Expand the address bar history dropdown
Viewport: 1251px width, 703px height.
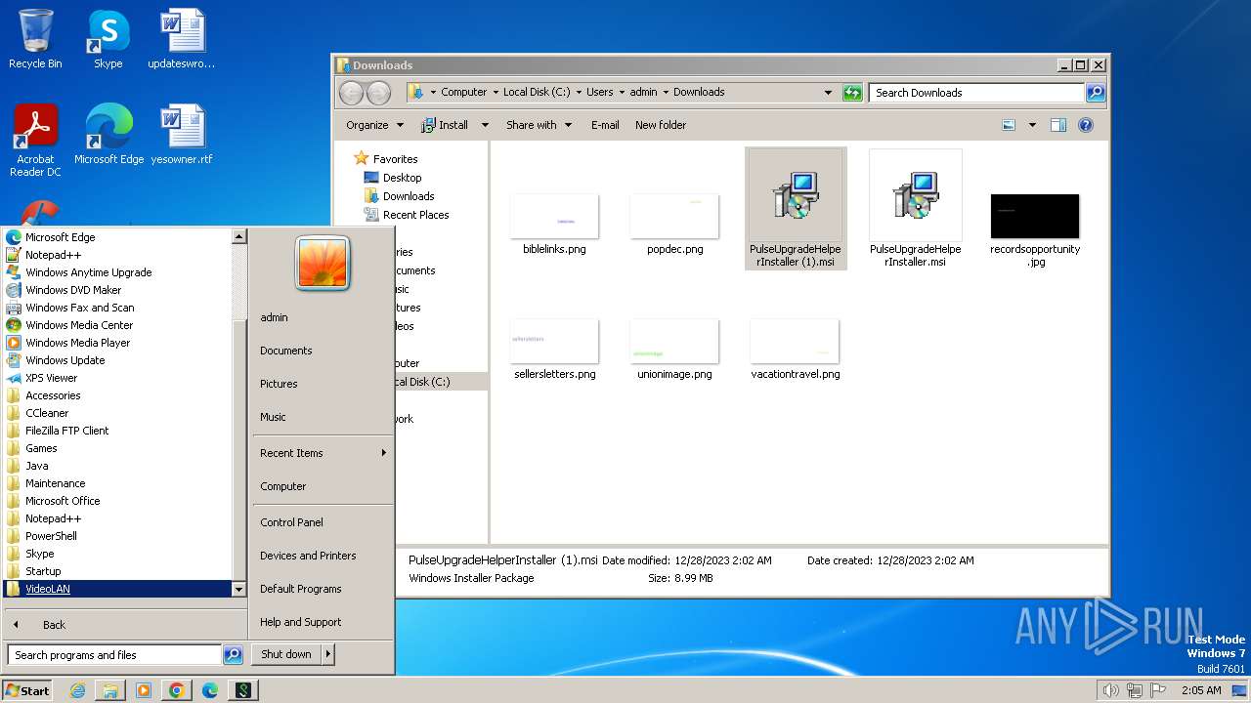click(x=828, y=93)
